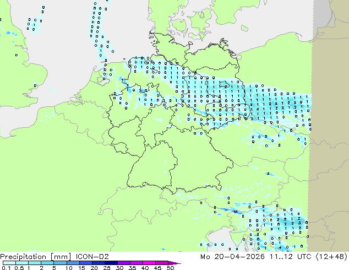Click the '(12+48)' forecast offset text
Image resolution: width=349 pixels, height=270 pixels.
(x=331, y=257)
